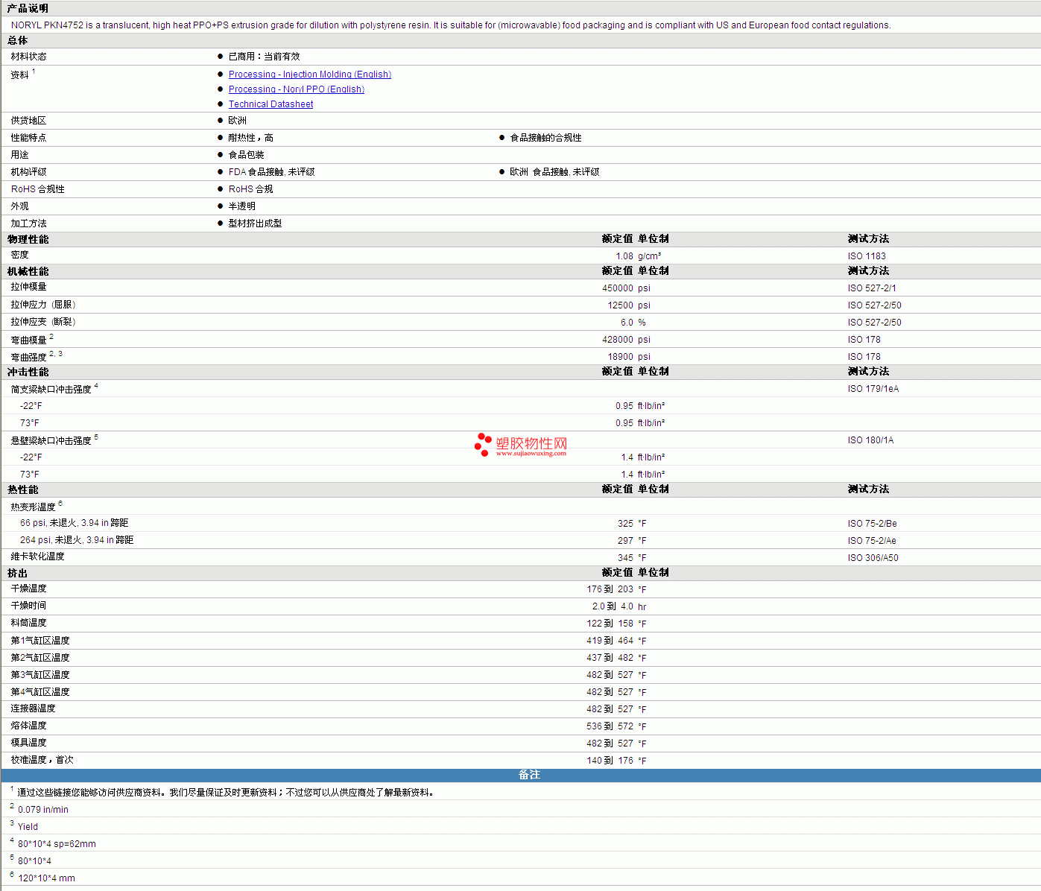Click the FDA 食品接触, 未评级 rating
The height and width of the screenshot is (891, 1041).
click(x=271, y=172)
